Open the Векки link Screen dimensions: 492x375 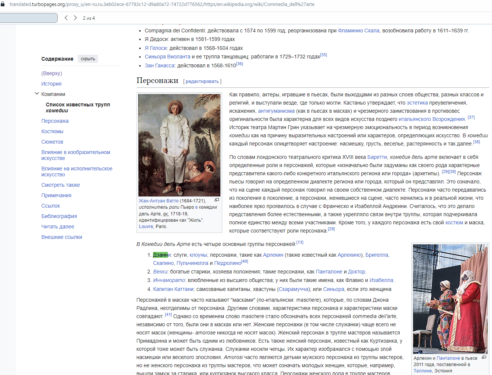(160, 272)
